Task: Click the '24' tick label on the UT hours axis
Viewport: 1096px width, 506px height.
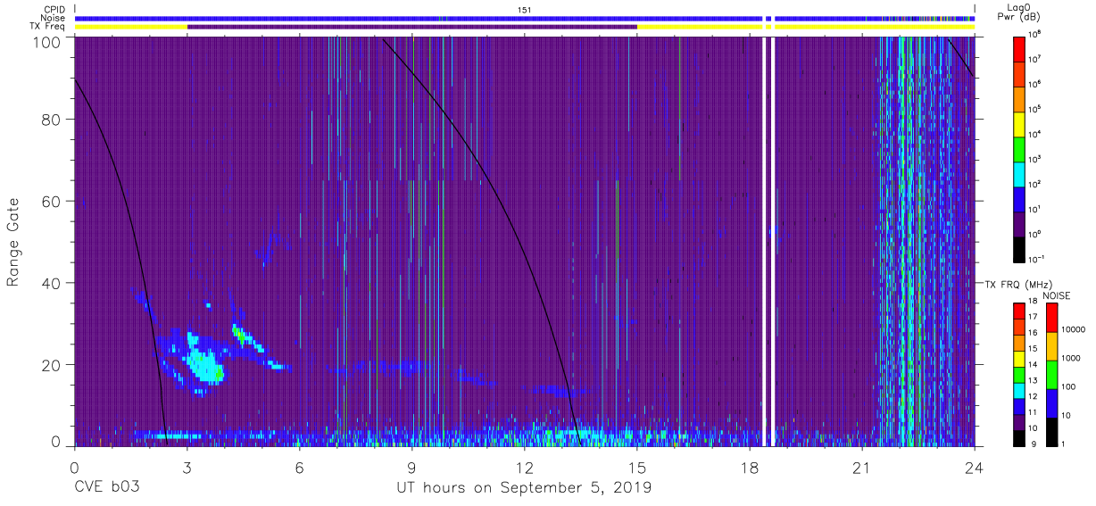Action: tap(975, 466)
